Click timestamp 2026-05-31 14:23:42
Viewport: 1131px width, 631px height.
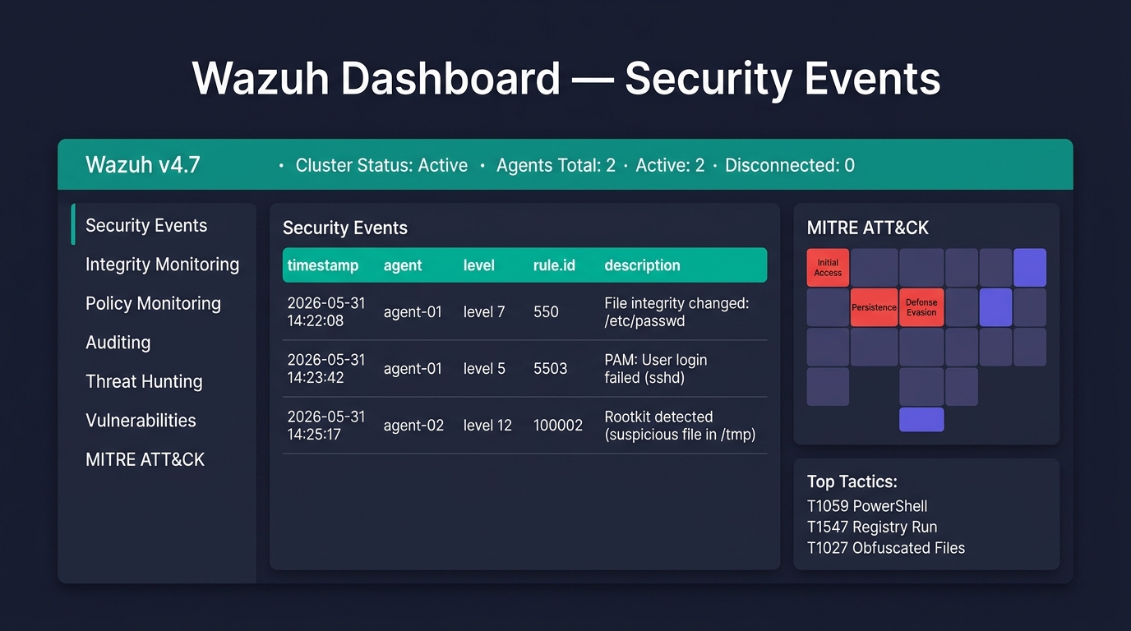[x=326, y=369]
